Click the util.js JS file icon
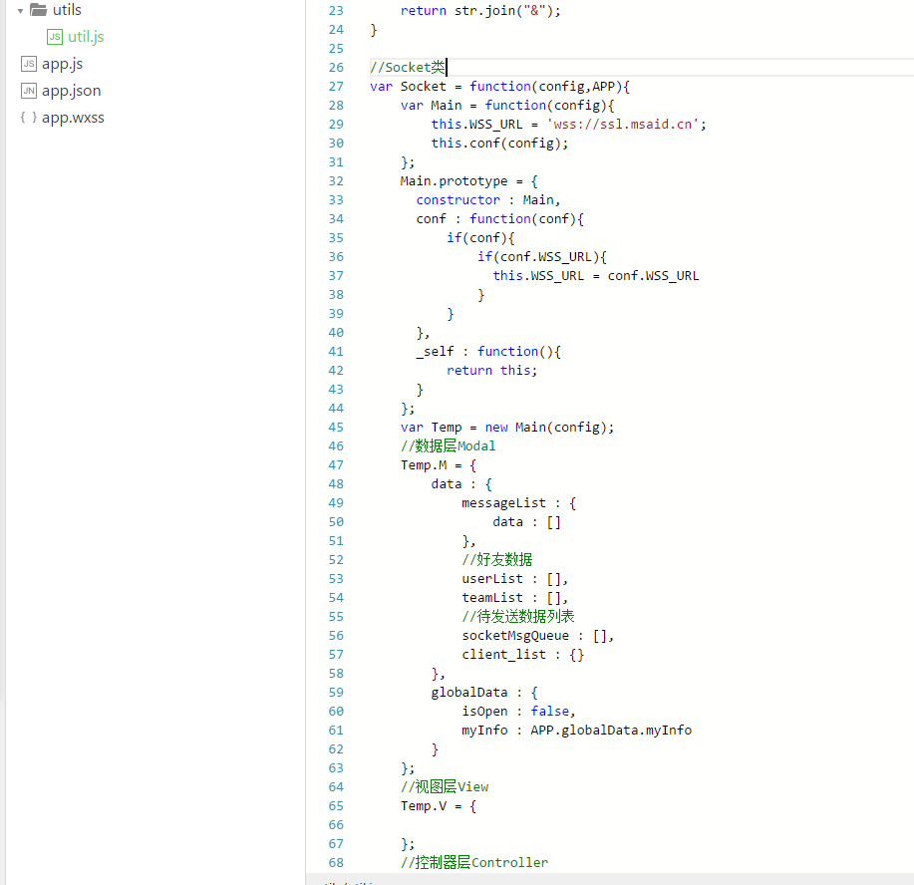914x885 pixels. pyautogui.click(x=55, y=37)
